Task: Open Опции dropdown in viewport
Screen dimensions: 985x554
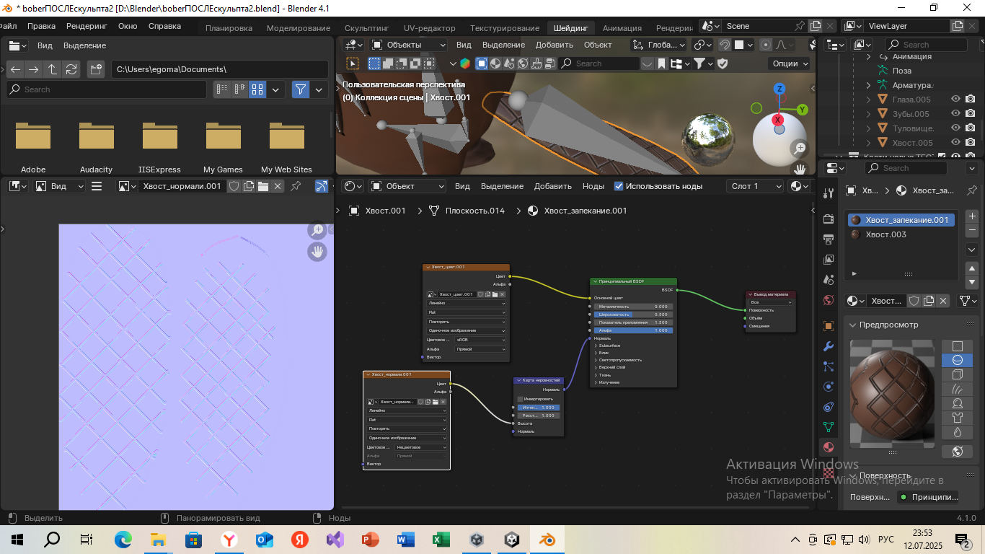Action: pos(790,63)
